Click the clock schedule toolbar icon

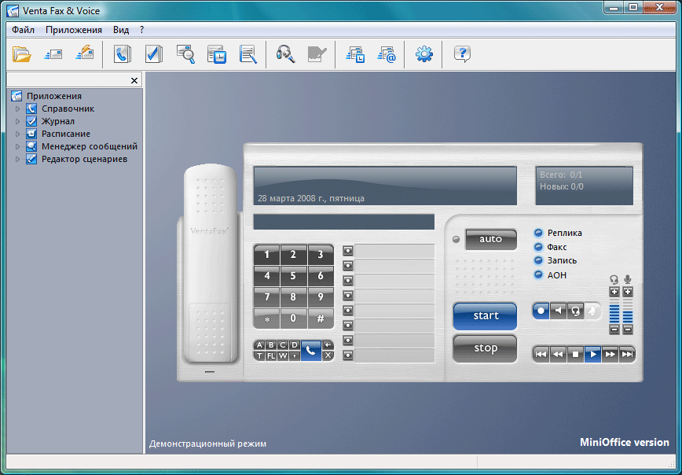click(x=216, y=54)
